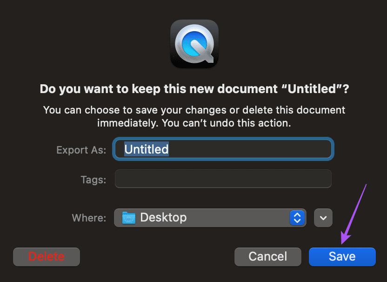Click the "Do you want to keep" heading
387x282 pixels.
click(194, 89)
